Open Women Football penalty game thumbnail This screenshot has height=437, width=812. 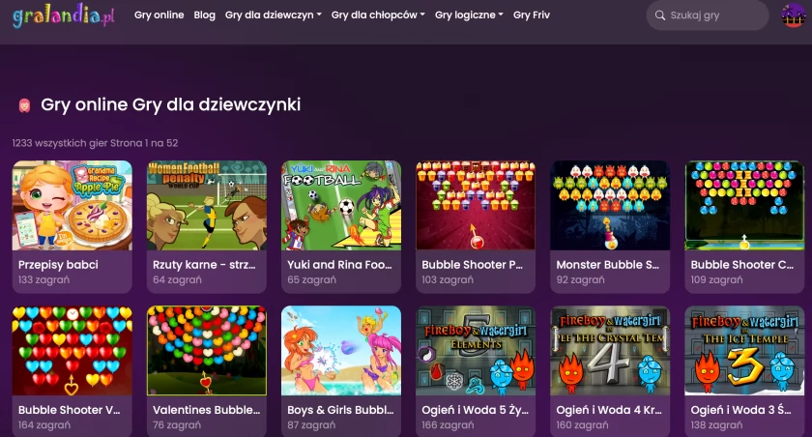(207, 206)
